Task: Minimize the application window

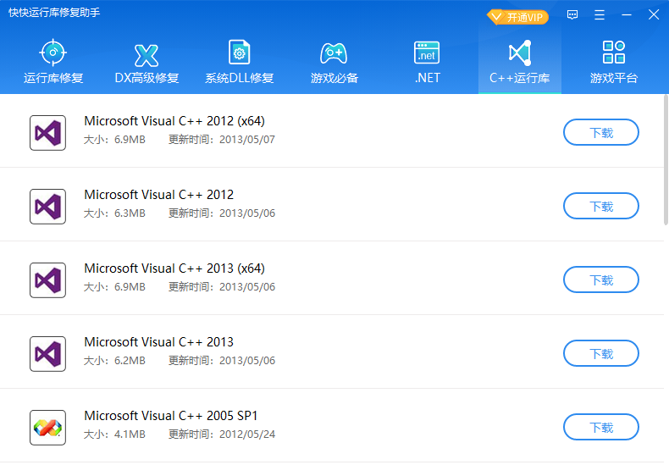Action: pyautogui.click(x=627, y=15)
